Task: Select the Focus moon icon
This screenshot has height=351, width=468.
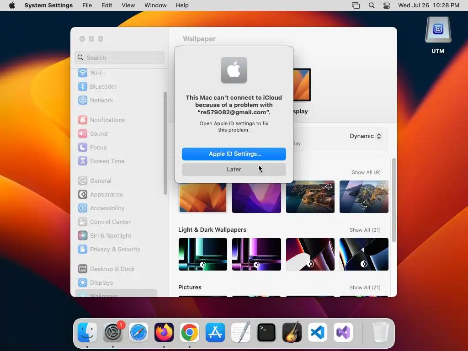Action: (83, 148)
